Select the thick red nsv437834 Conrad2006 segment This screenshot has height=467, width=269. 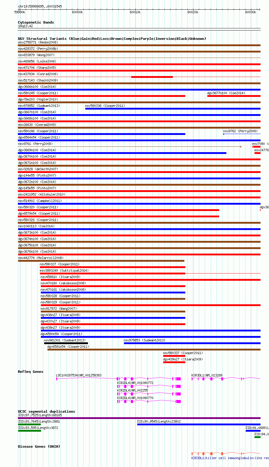[152, 77]
